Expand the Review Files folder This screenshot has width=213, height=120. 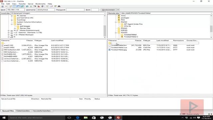pos(15,28)
